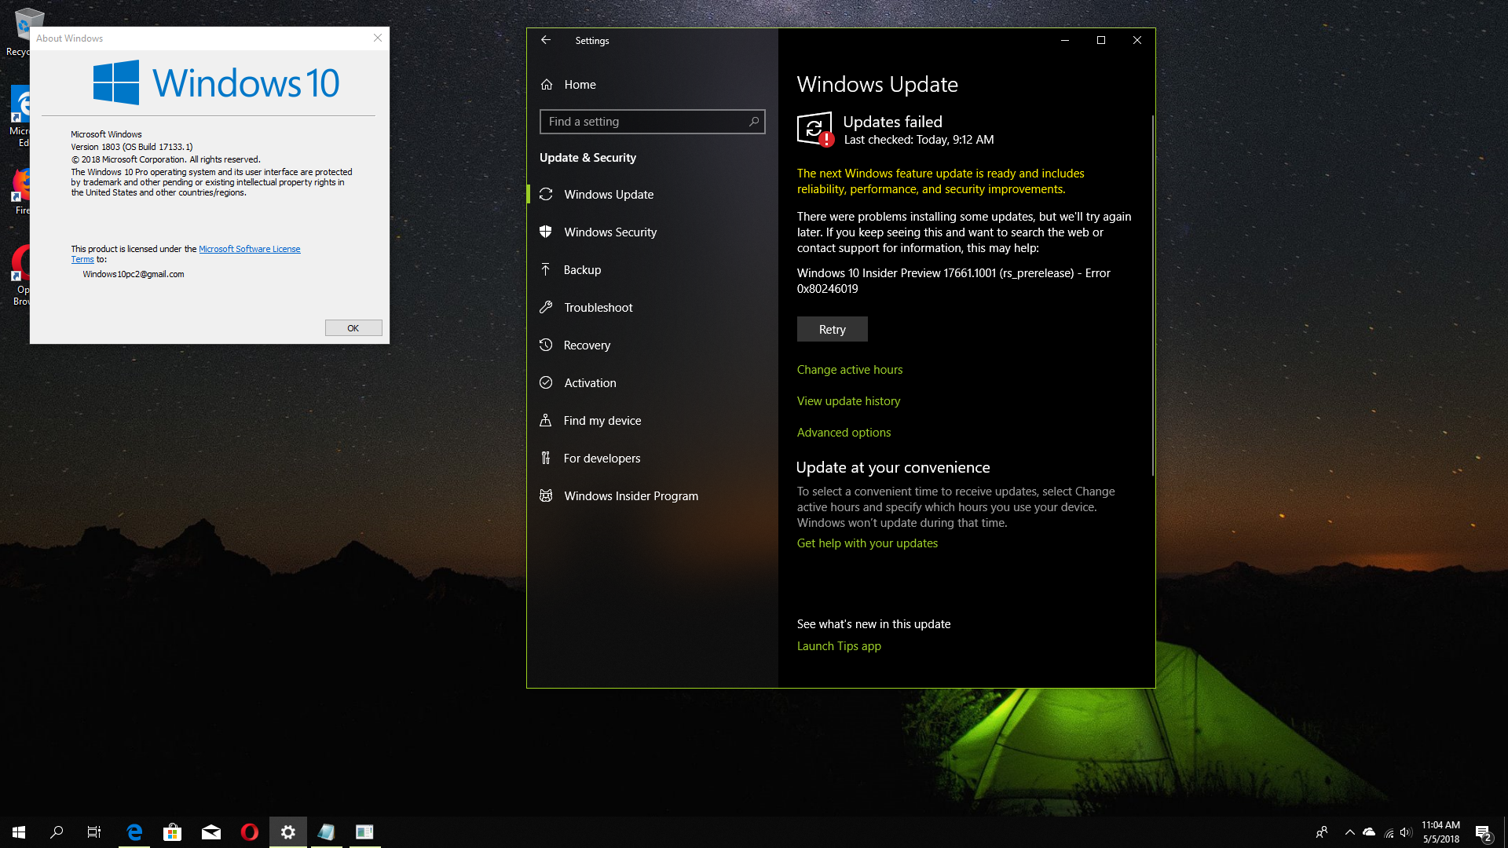Click the Settings window scrollbar

tap(1152, 294)
